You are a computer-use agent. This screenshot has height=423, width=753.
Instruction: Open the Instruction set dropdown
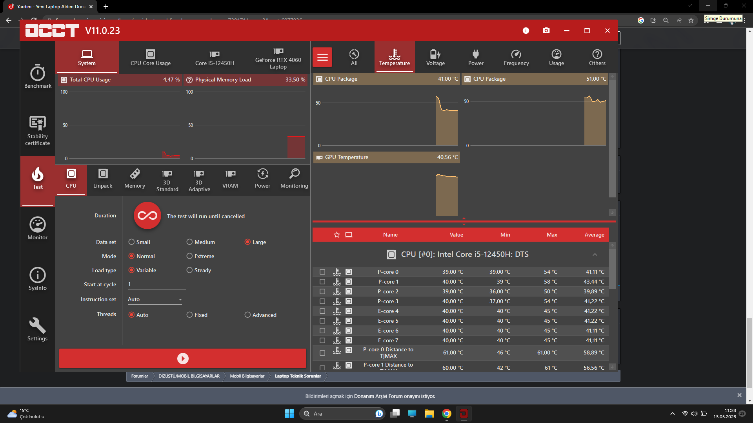click(x=155, y=299)
